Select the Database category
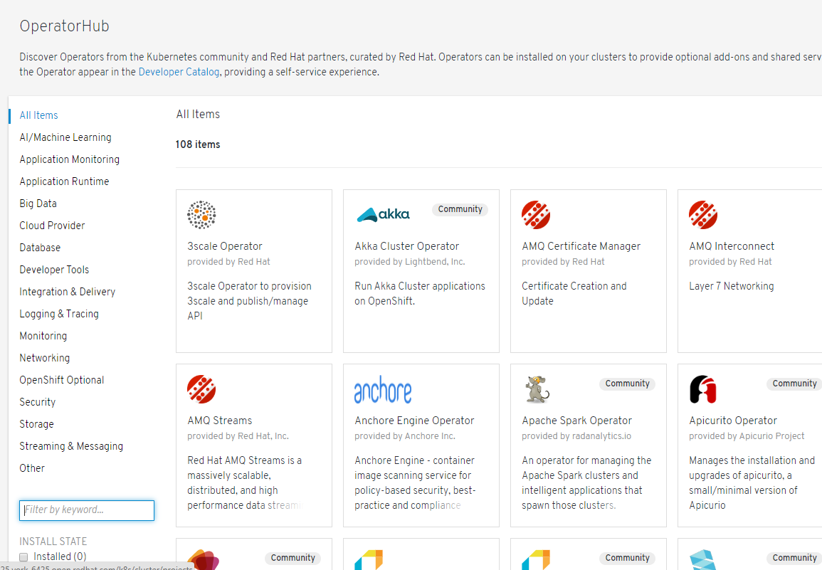This screenshot has height=570, width=822. point(40,248)
